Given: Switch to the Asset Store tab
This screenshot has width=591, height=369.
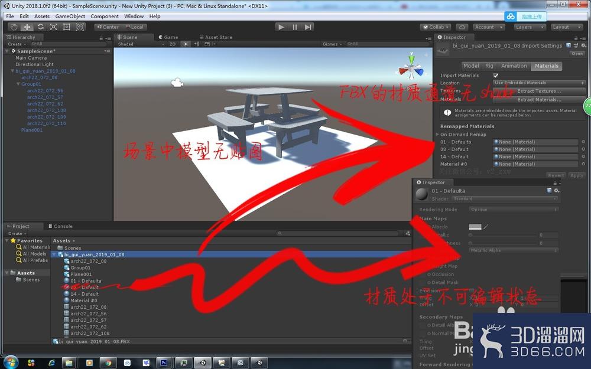Looking at the screenshot, I should 216,37.
